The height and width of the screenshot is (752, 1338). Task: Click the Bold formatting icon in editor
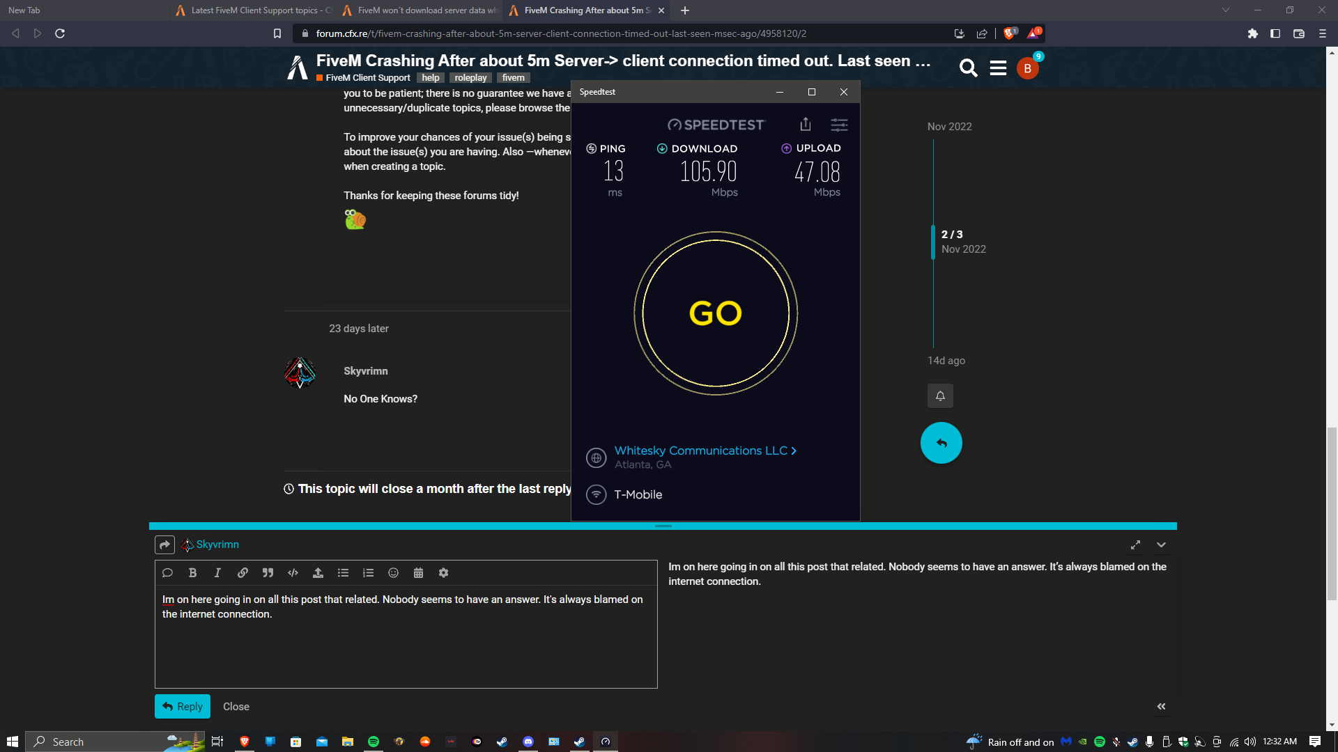pos(192,572)
